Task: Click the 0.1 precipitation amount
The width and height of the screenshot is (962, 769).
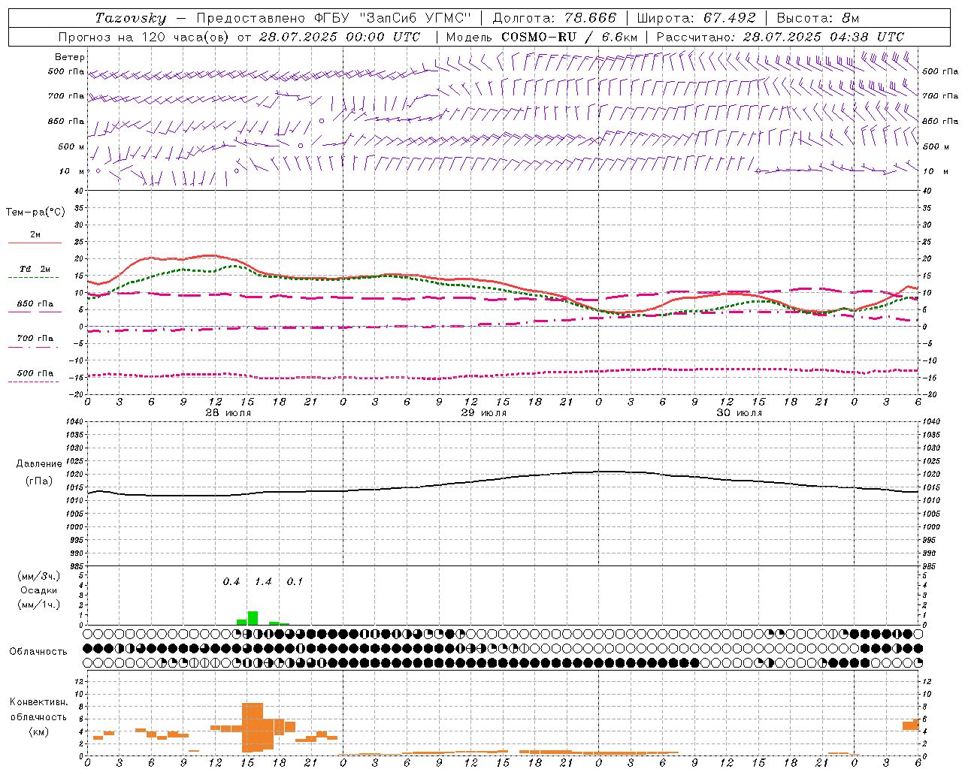Action: tap(295, 582)
